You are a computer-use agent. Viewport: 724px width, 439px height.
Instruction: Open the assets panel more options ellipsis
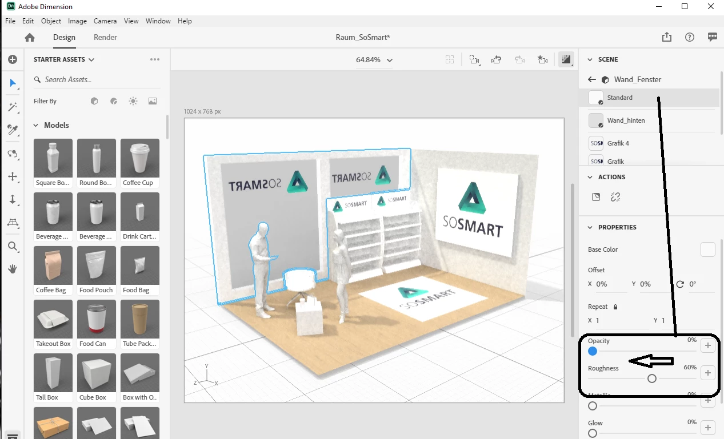point(155,59)
